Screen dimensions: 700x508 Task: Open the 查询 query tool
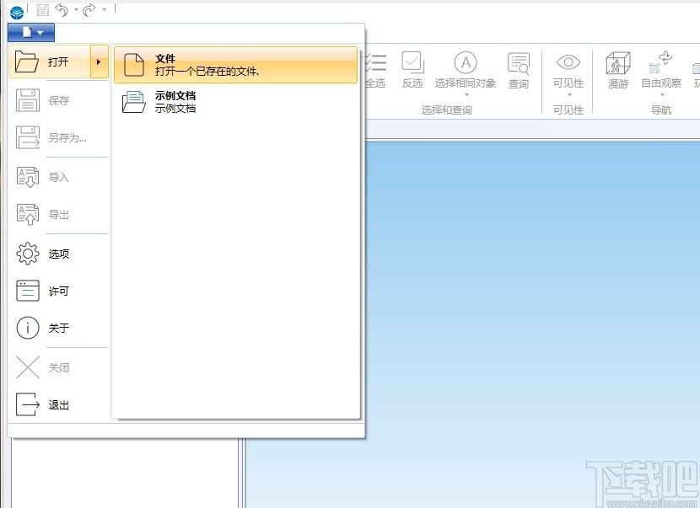pos(518,63)
